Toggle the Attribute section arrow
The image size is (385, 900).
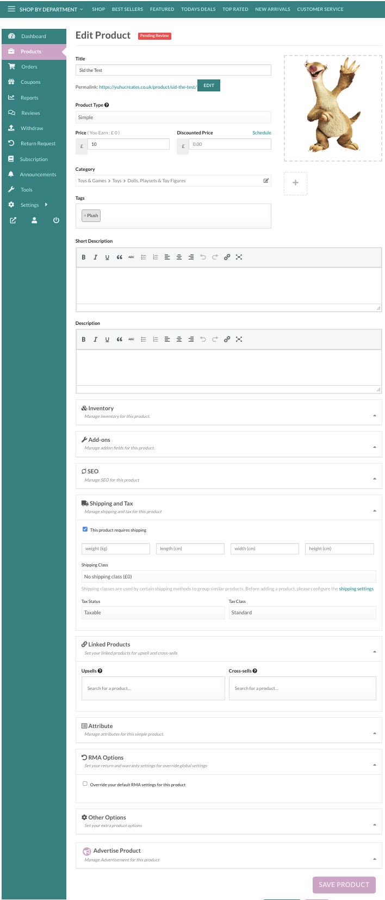[375, 733]
